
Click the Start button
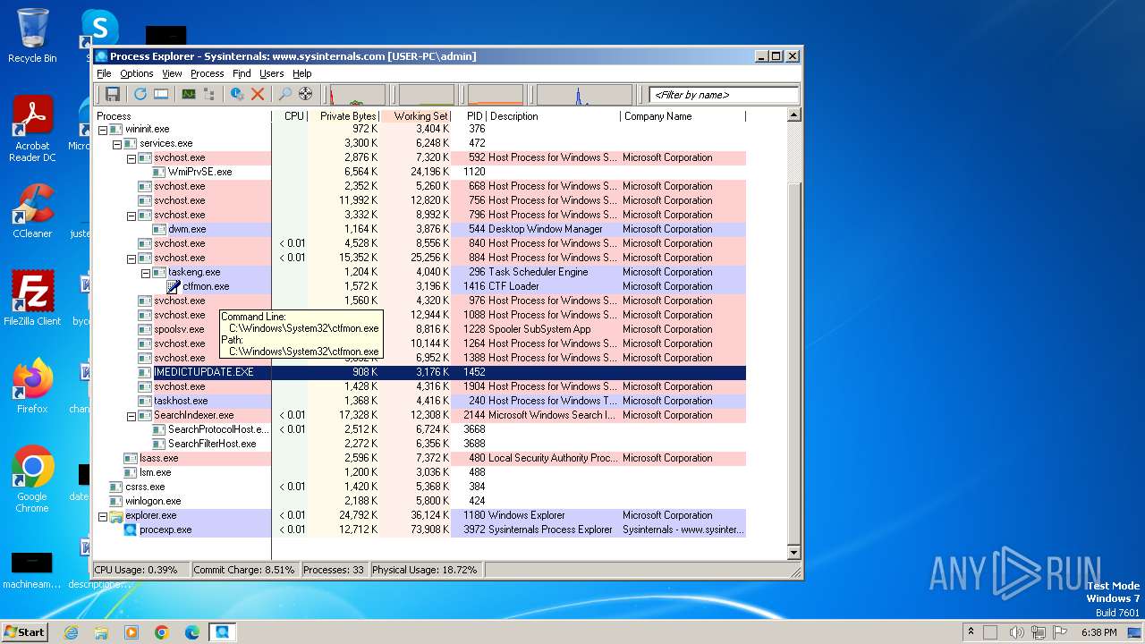tap(24, 632)
